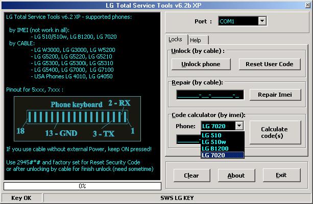Select LG 510 from the phone list
This screenshot has width=313, height=204.
pyautogui.click(x=223, y=135)
